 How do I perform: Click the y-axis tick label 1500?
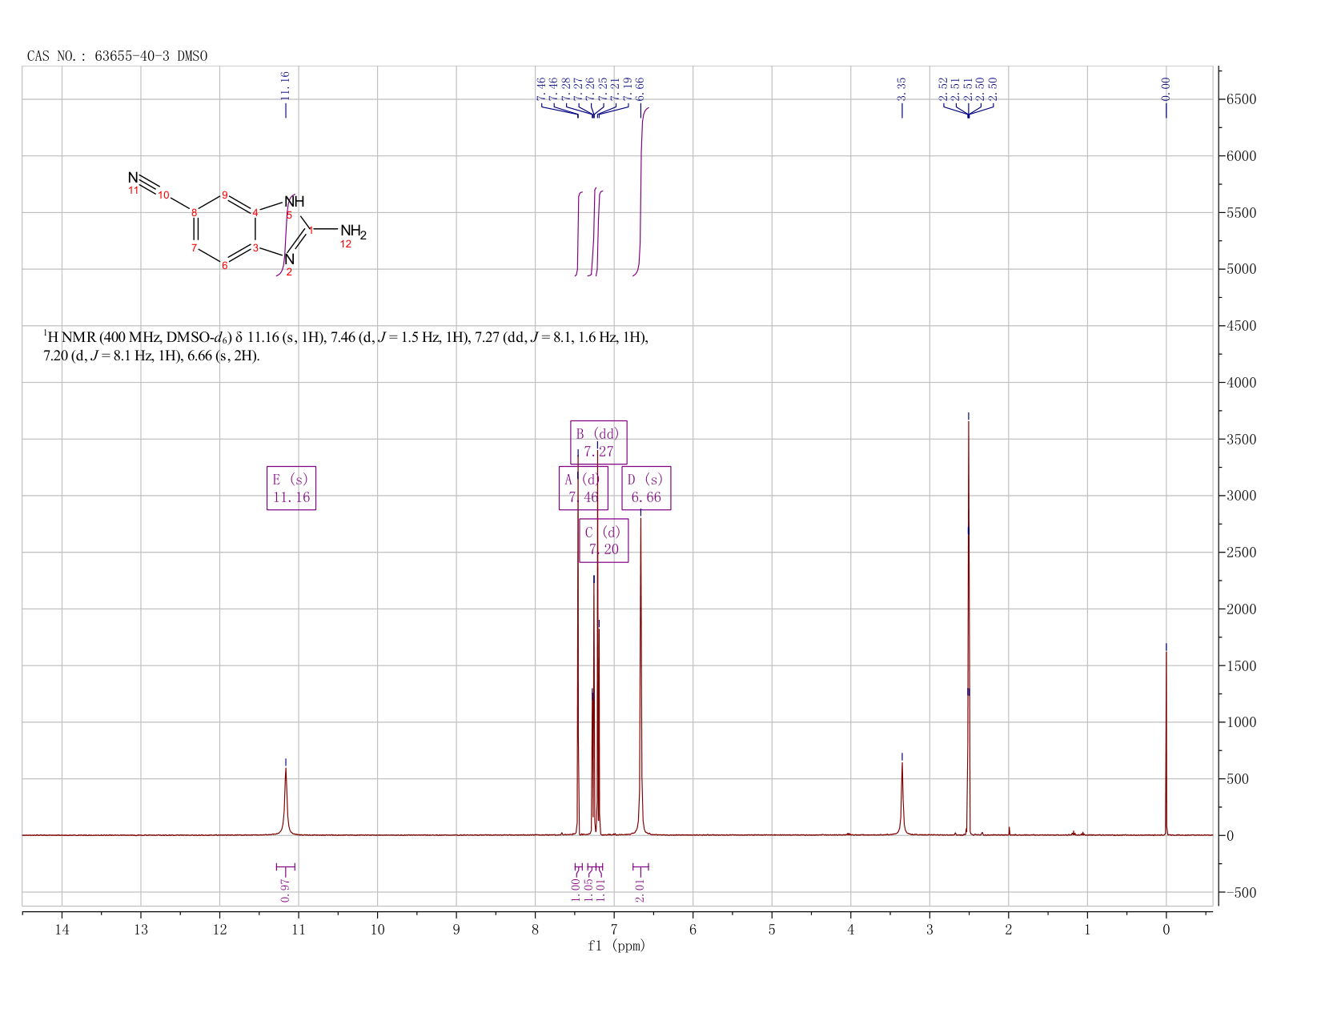pos(1241,666)
